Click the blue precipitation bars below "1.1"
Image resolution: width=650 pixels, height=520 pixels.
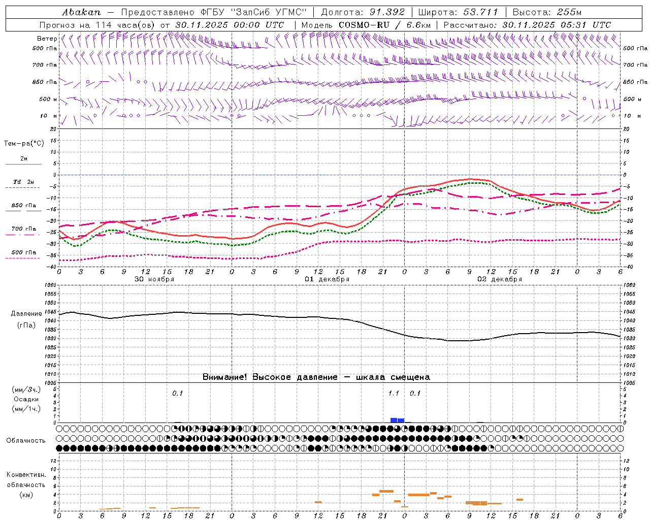(x=397, y=420)
